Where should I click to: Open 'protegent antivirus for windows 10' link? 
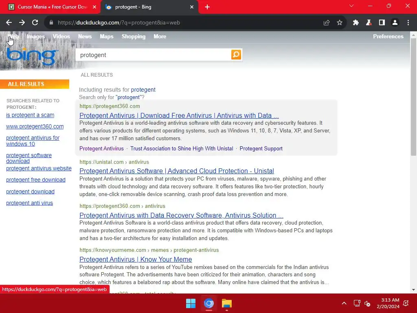[x=33, y=141]
